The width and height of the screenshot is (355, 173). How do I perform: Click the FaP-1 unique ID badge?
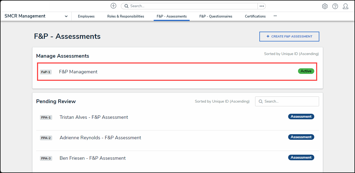pos(46,72)
